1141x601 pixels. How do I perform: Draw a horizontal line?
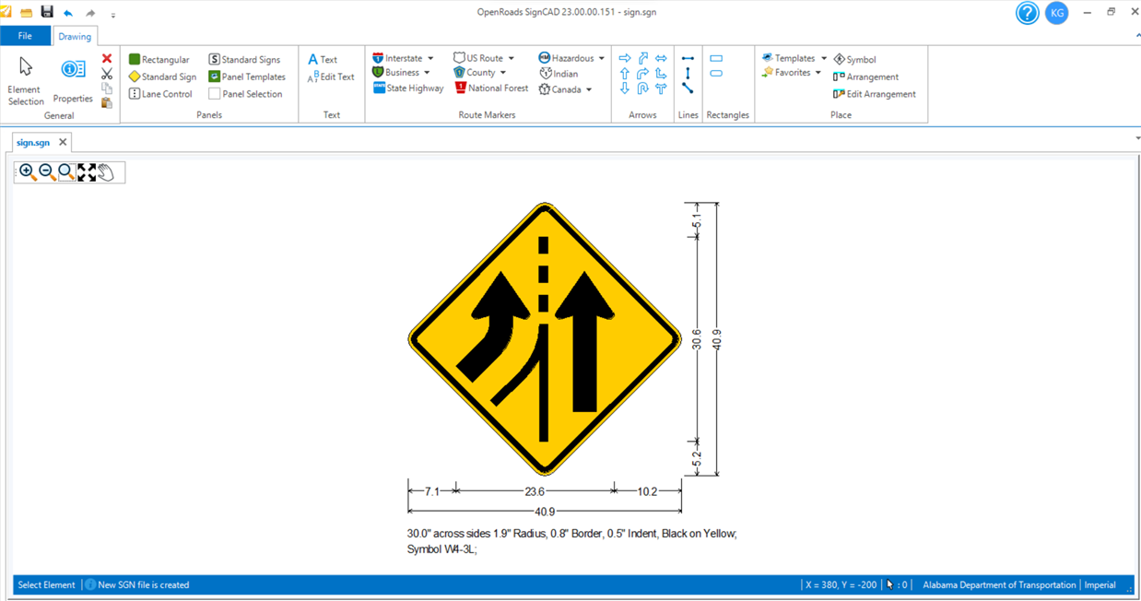(x=688, y=58)
